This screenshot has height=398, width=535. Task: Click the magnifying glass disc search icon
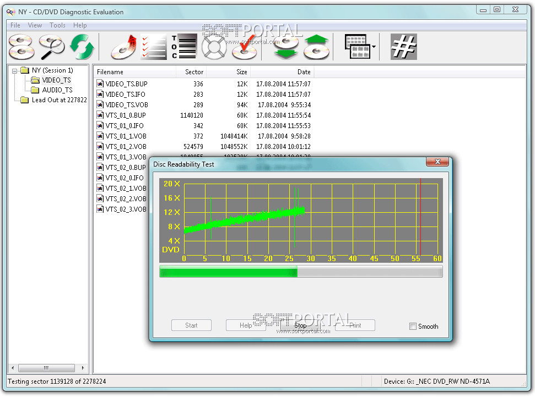(x=52, y=47)
